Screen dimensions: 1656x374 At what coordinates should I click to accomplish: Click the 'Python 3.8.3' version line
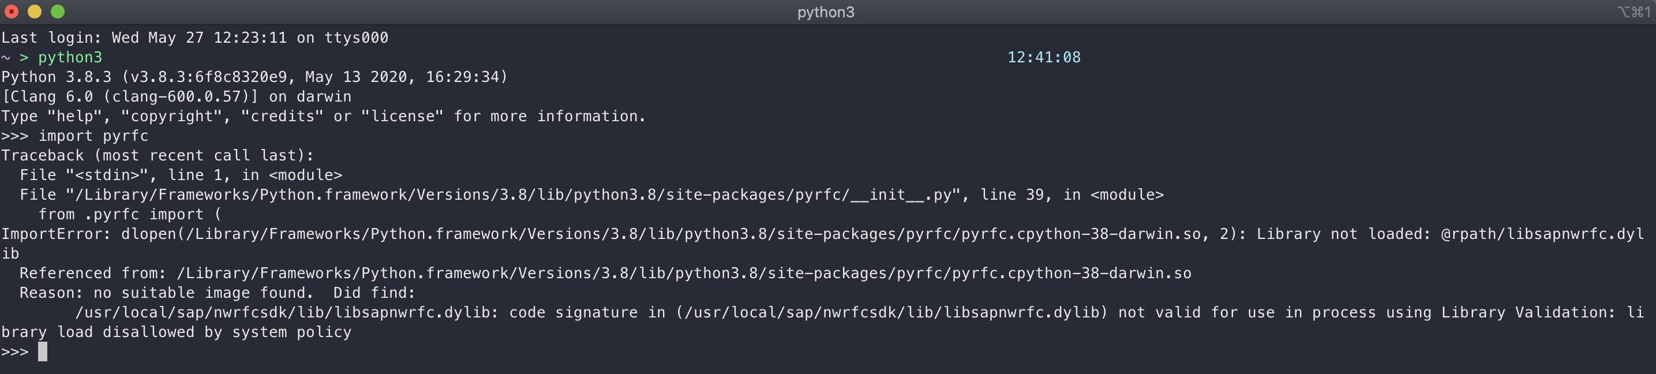254,77
